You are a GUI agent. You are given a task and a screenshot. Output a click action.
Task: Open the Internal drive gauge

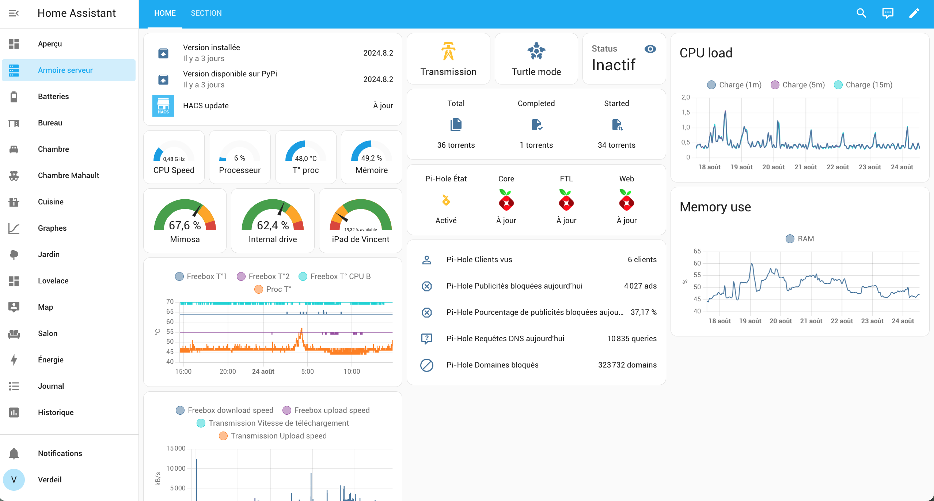(273, 221)
